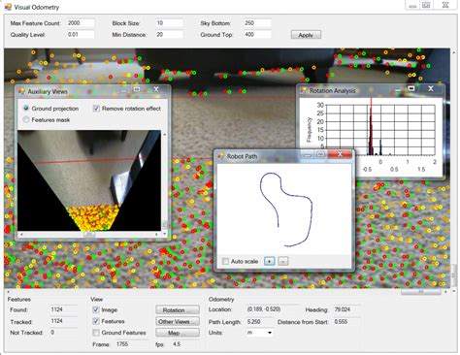460x355 pixels.
Task: Click the main image vertical scrollbar thumb
Action: [x=453, y=274]
